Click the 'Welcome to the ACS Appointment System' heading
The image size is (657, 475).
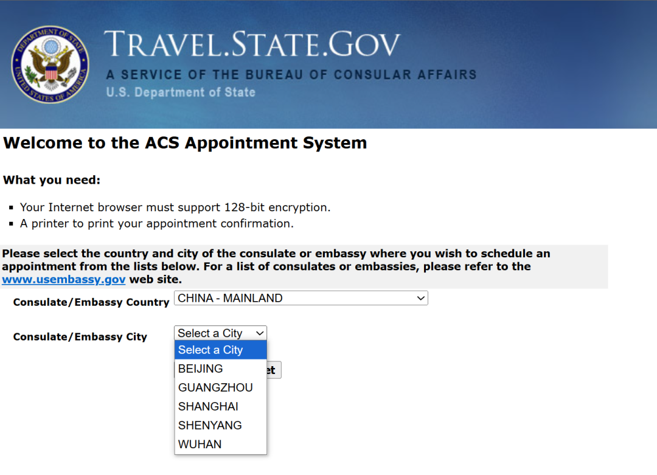pos(185,143)
